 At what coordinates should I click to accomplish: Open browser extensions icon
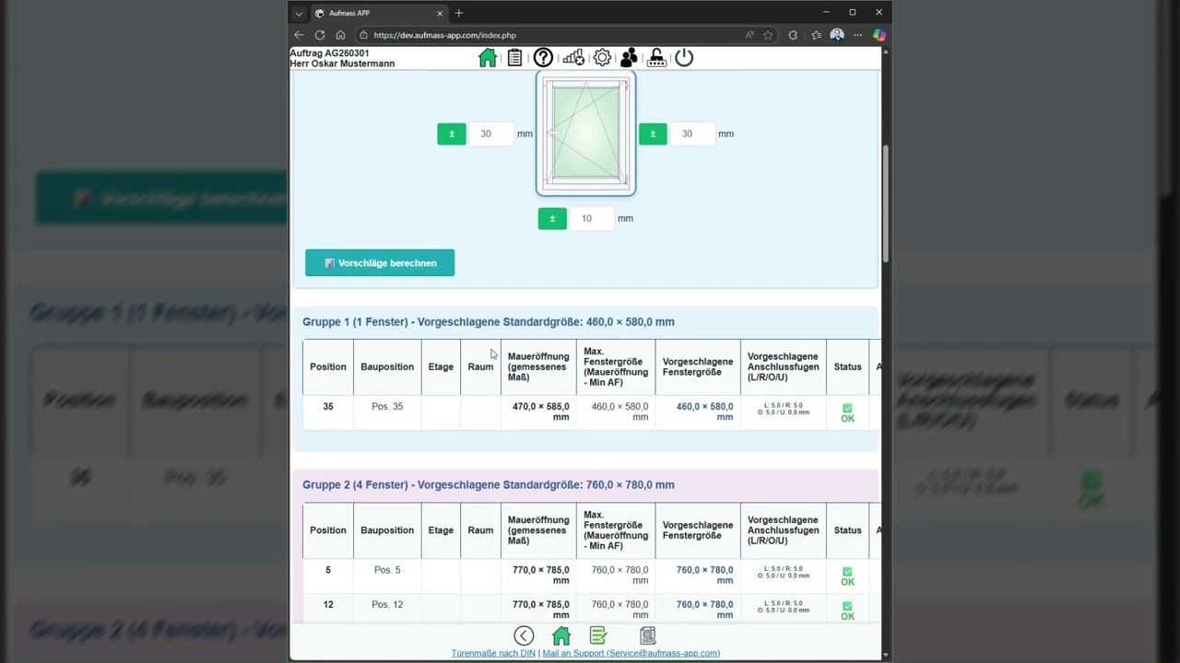click(x=793, y=35)
